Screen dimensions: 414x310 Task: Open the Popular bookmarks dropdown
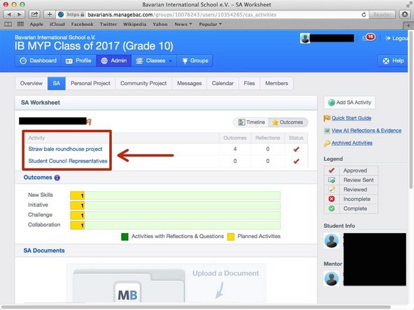coord(210,24)
